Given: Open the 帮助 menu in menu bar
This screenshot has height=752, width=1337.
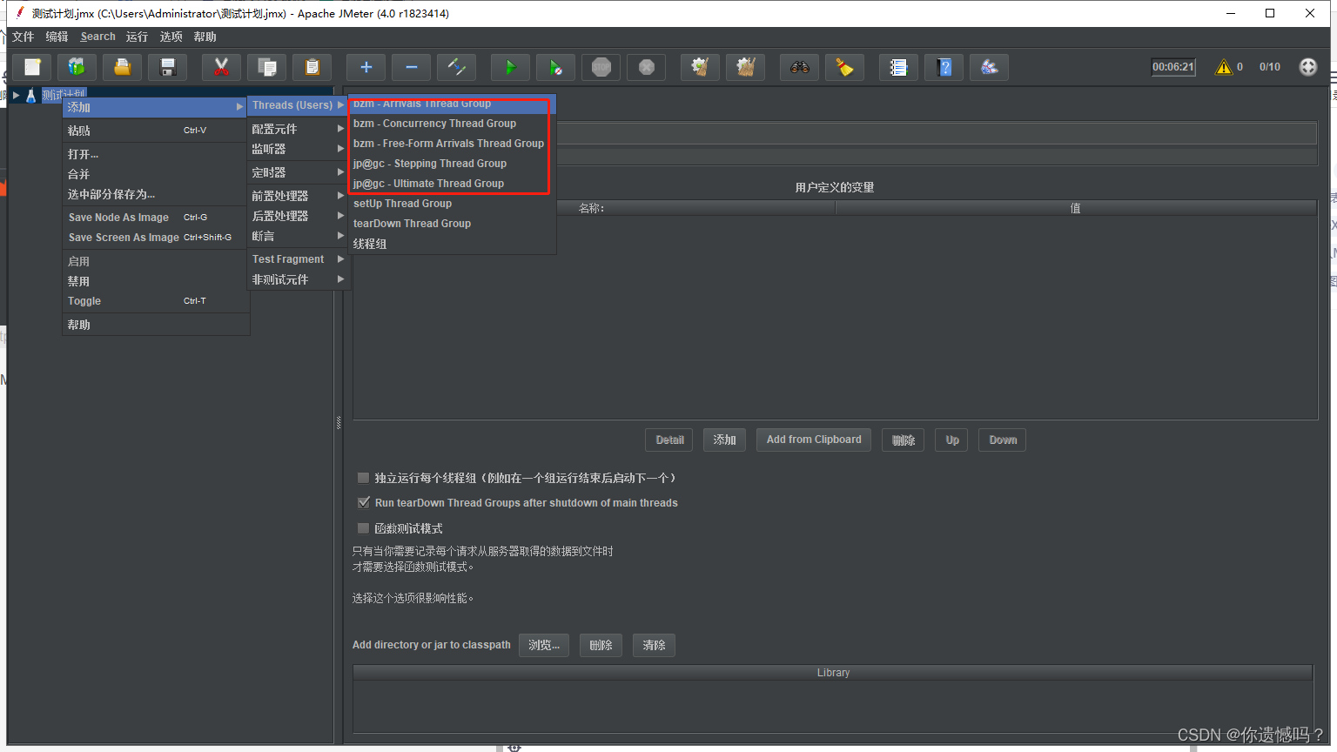Looking at the screenshot, I should click(205, 37).
